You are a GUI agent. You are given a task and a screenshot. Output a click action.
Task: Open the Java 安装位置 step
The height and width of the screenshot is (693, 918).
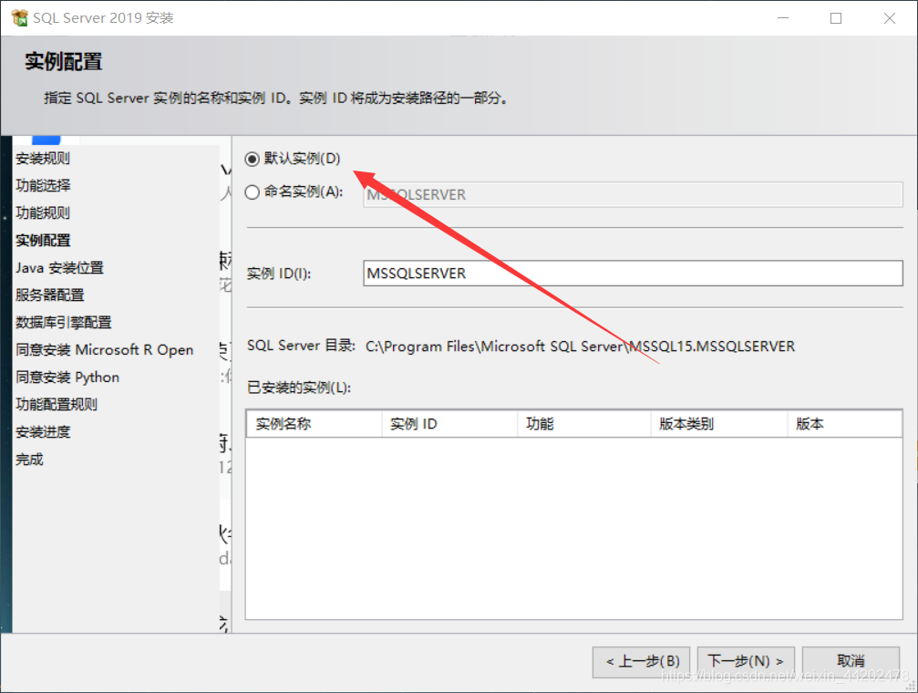[x=59, y=268]
